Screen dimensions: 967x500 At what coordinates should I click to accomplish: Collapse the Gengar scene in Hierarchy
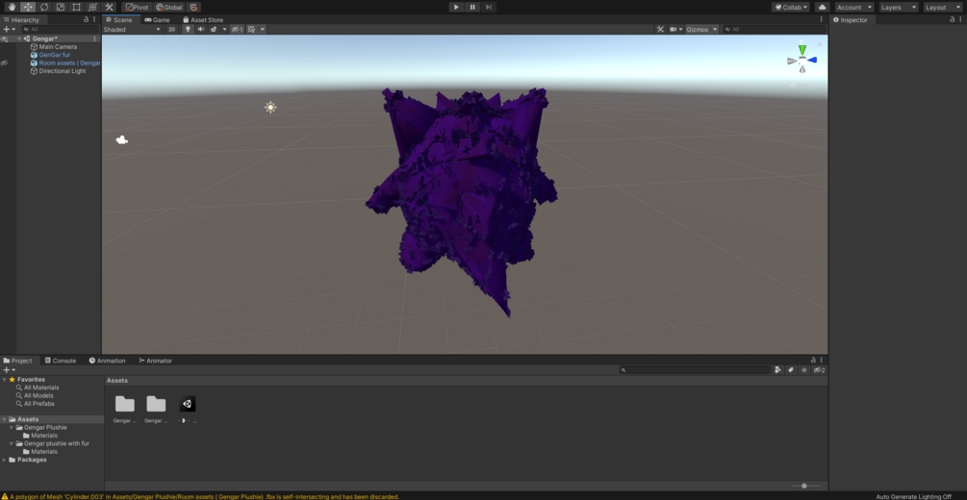click(19, 38)
